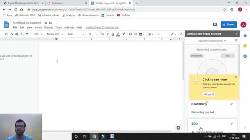
Task: Click the Move to folder icon
Action: [50, 23]
